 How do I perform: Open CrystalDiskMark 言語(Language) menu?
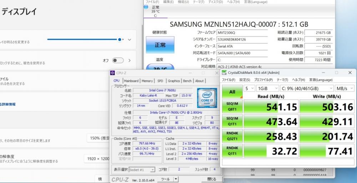coord(321,80)
